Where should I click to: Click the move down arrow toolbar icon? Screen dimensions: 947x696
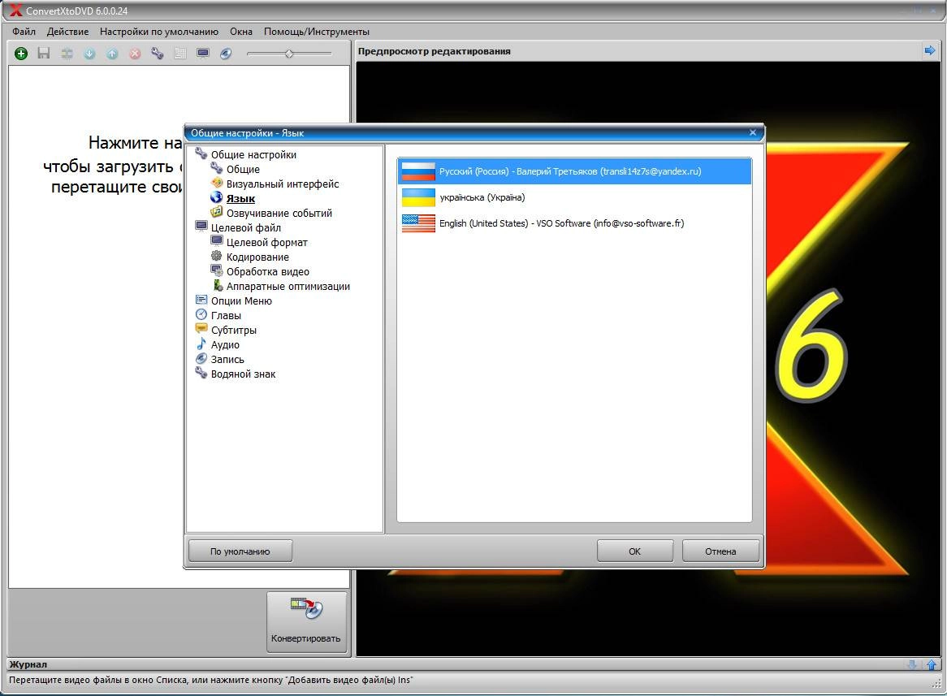point(89,54)
